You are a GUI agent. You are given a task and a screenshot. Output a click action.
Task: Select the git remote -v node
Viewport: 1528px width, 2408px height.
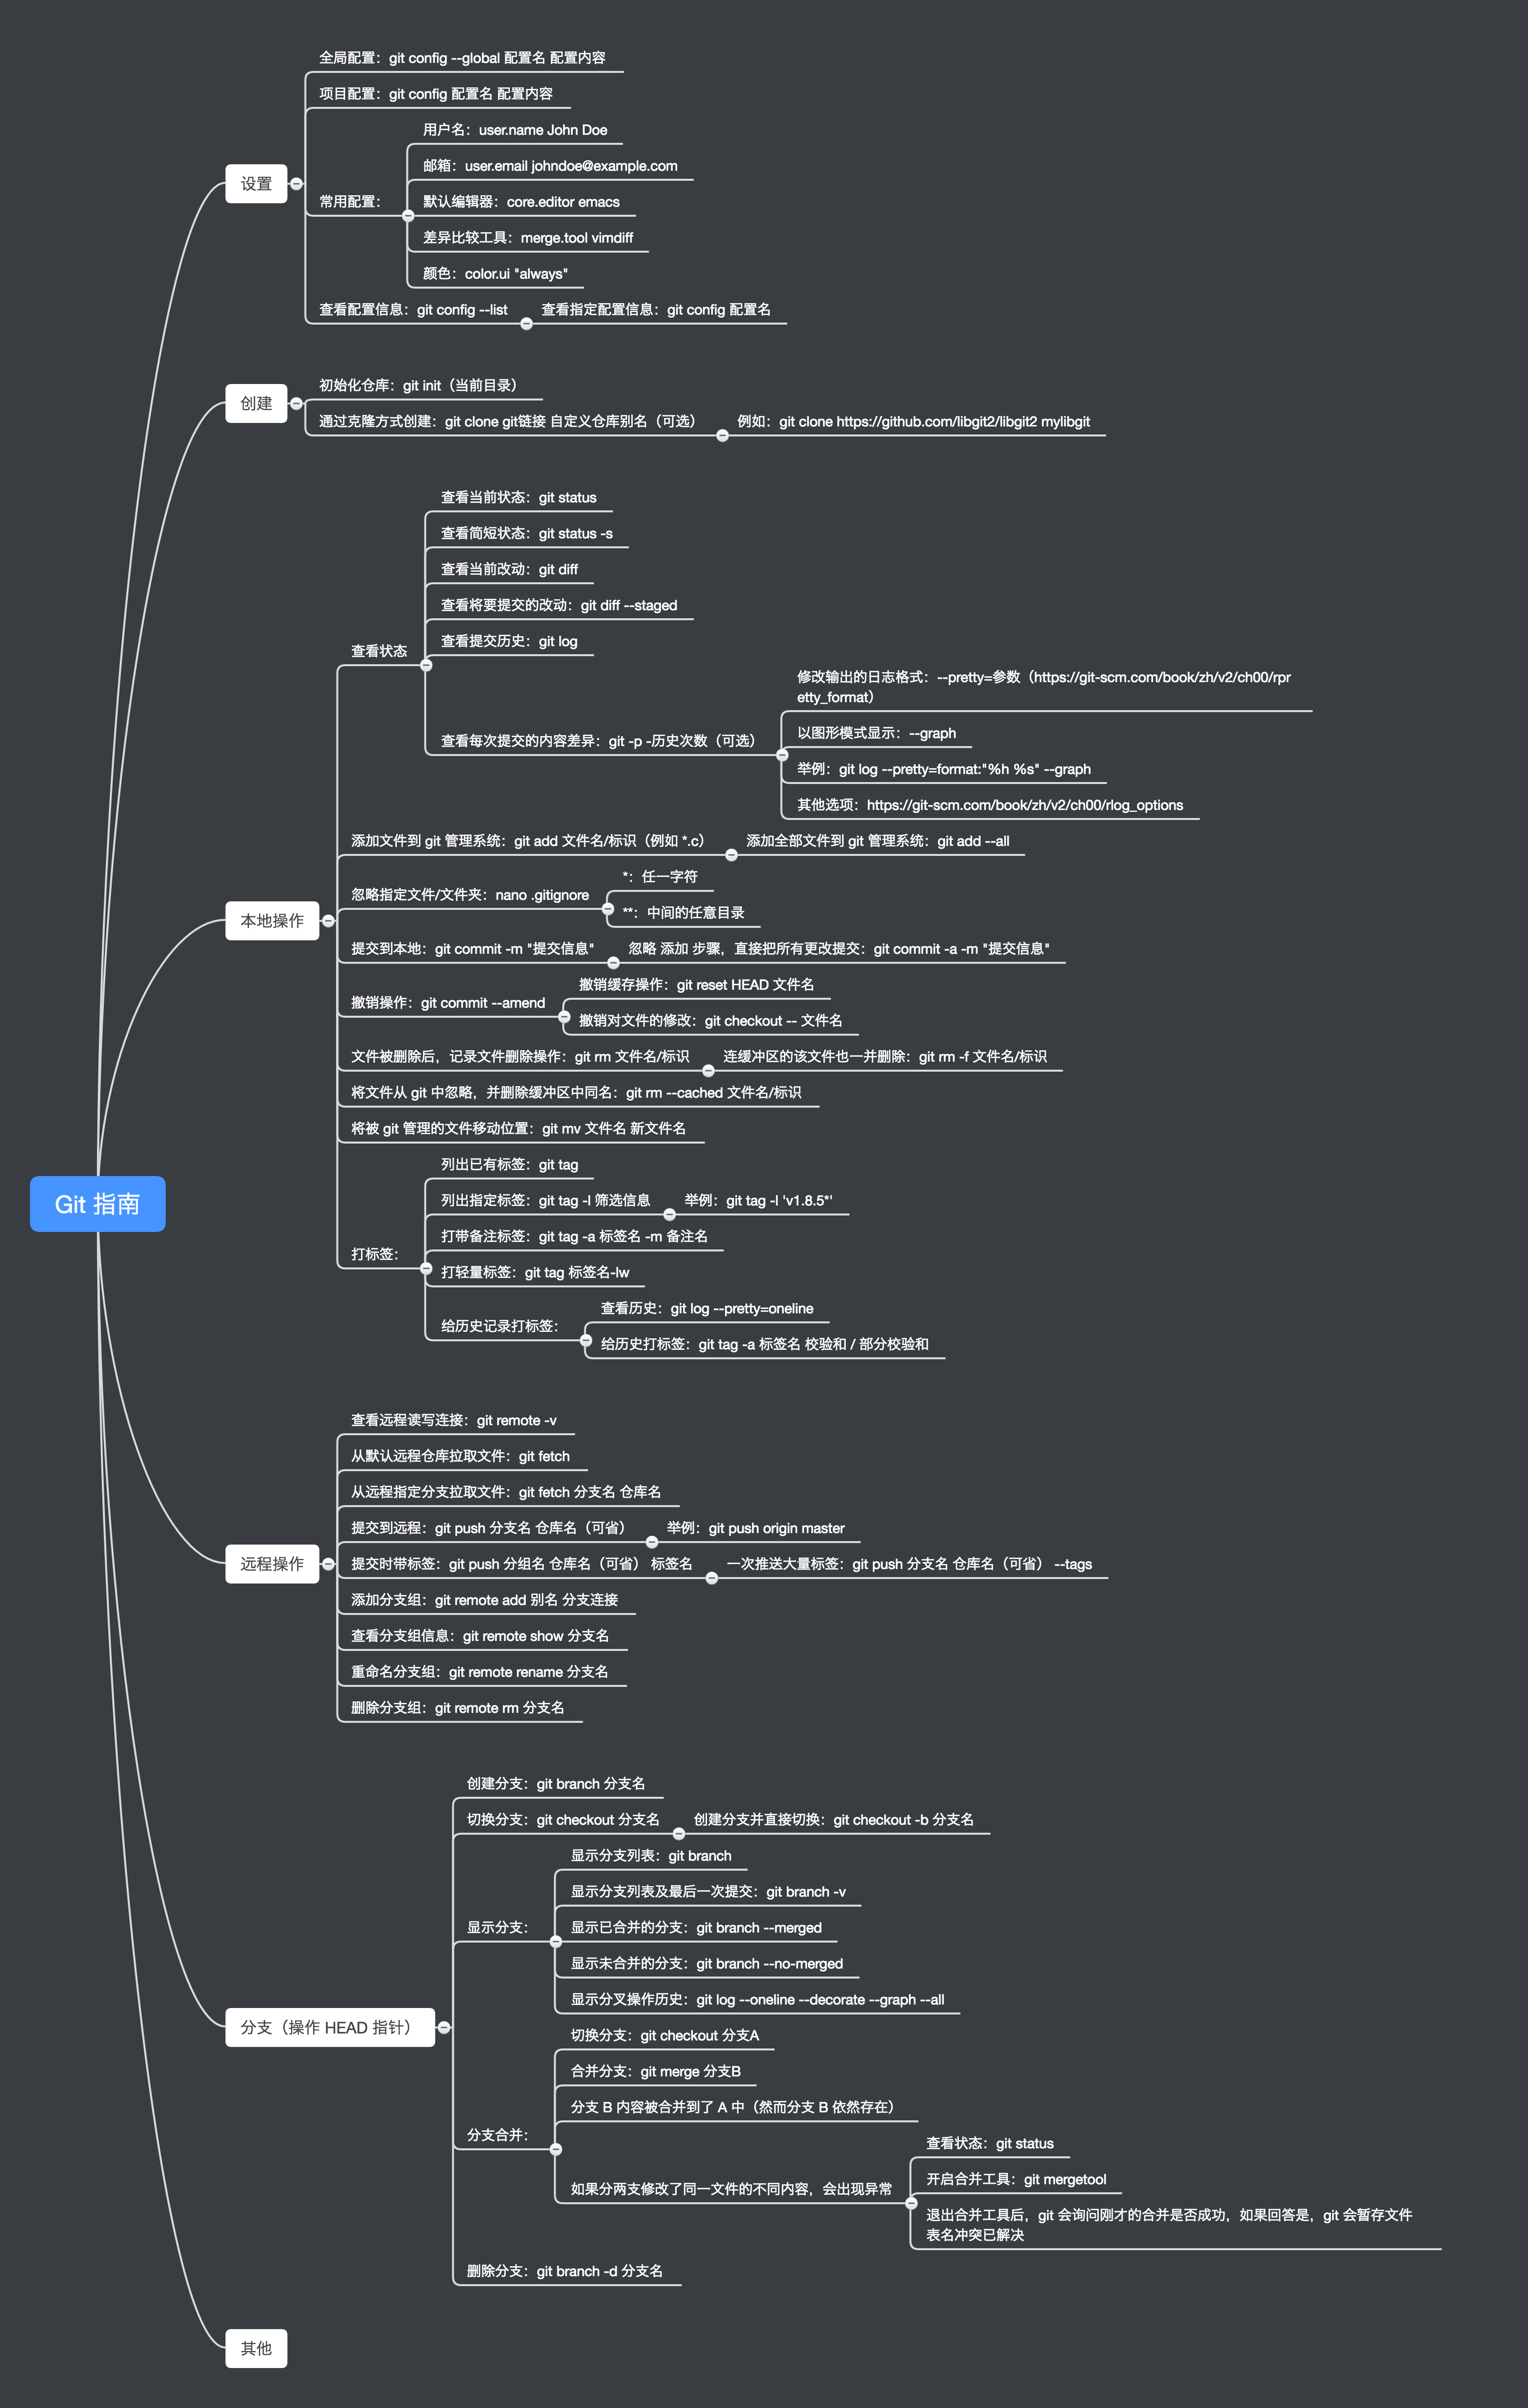click(x=453, y=1420)
